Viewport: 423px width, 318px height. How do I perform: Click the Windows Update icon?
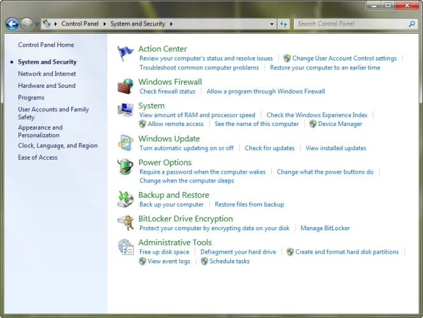(125, 142)
